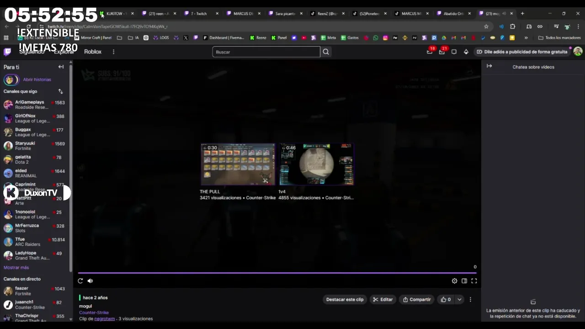Open the more options dots beside Roblox

click(x=113, y=52)
